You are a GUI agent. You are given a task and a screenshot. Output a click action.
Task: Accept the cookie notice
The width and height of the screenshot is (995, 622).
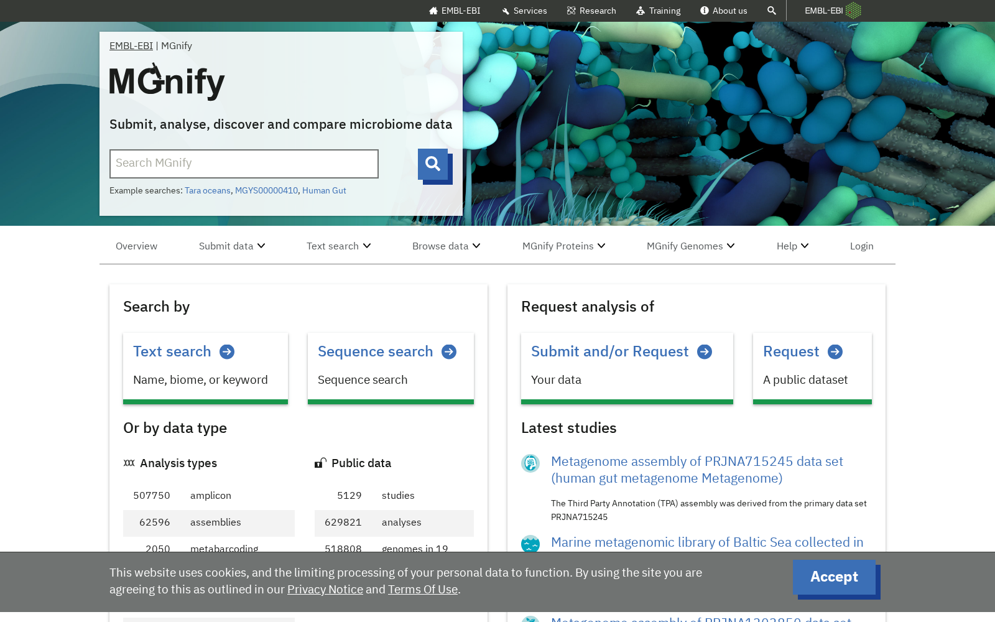(x=834, y=577)
